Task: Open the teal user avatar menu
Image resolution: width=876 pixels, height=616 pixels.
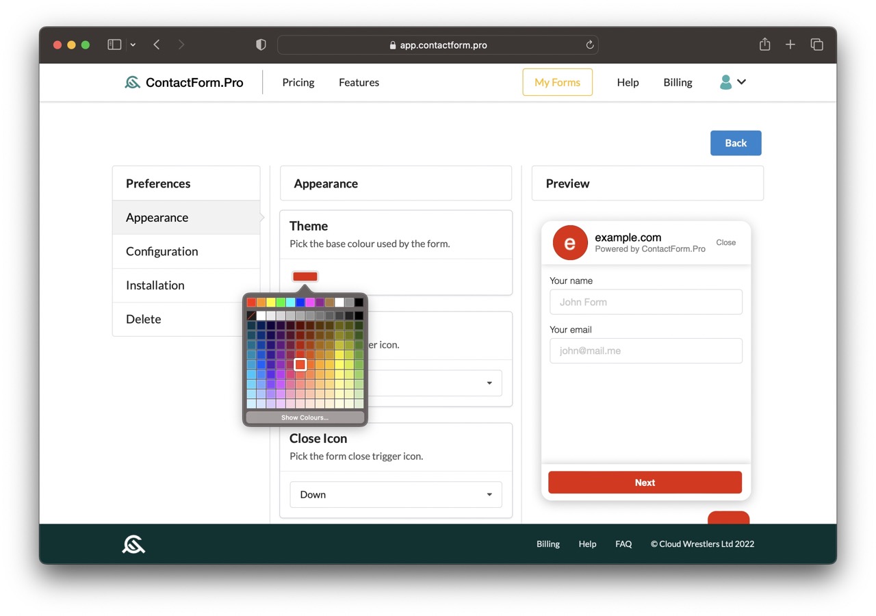Action: pos(725,82)
